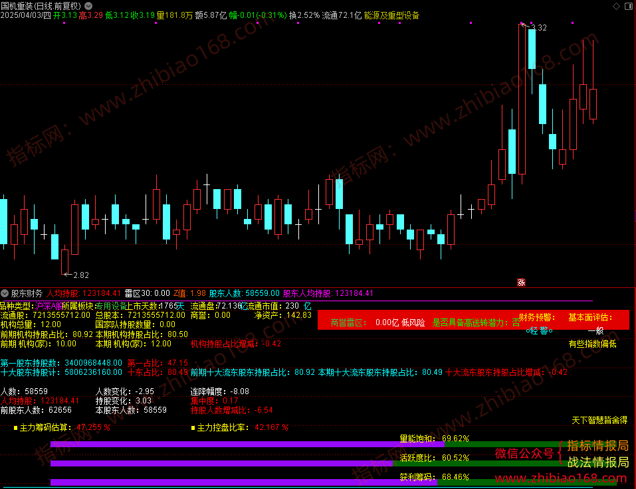Click the 活跃度比 purple progress bar
The height and width of the screenshot is (489, 636).
(x=221, y=463)
